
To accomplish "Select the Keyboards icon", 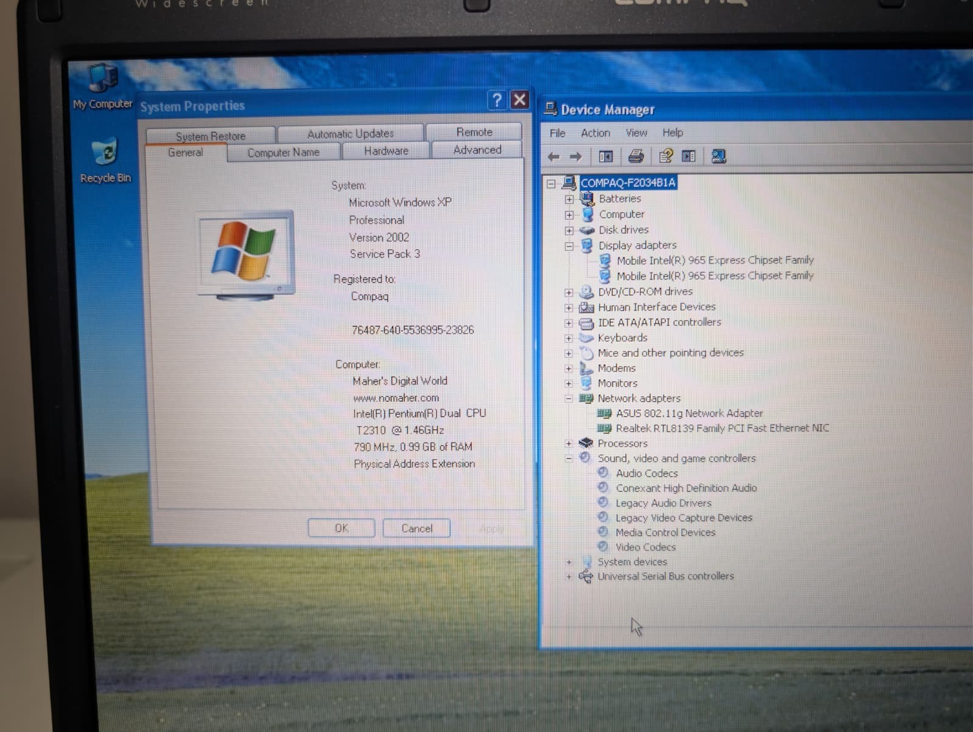I will click(586, 338).
